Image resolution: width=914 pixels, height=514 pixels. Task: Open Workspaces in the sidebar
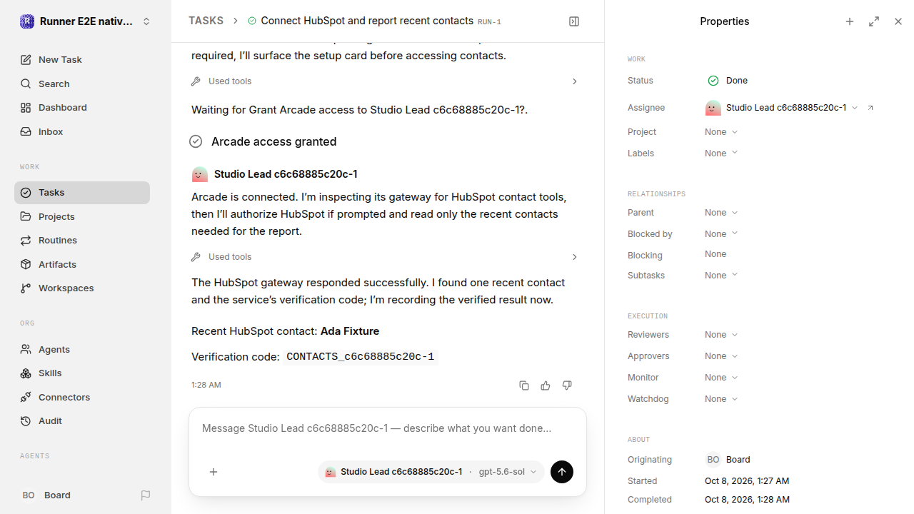tap(82, 288)
